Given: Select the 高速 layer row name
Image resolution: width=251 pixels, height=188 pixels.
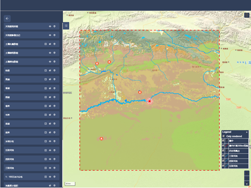Looking at the screenshot, I should 8,79.
